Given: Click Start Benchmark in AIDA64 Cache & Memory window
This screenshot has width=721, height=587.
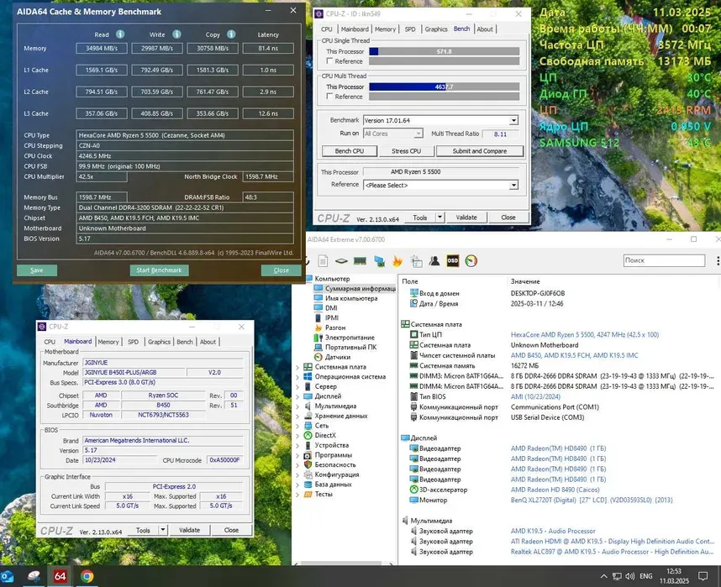Looking at the screenshot, I should (x=159, y=270).
